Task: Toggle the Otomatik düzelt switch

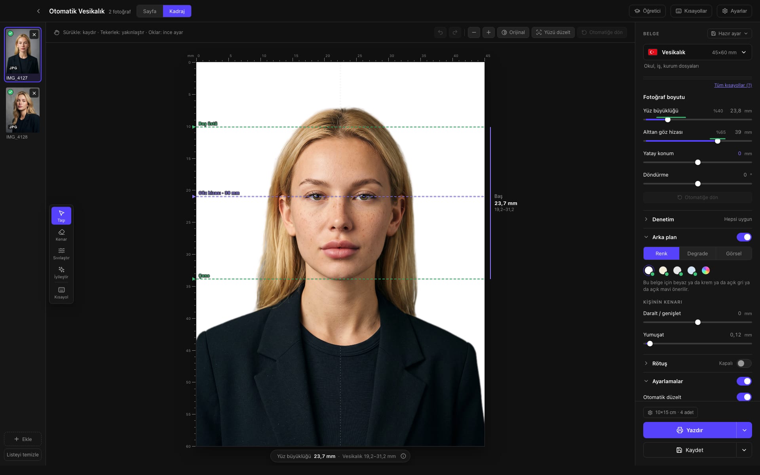Action: [x=744, y=397]
